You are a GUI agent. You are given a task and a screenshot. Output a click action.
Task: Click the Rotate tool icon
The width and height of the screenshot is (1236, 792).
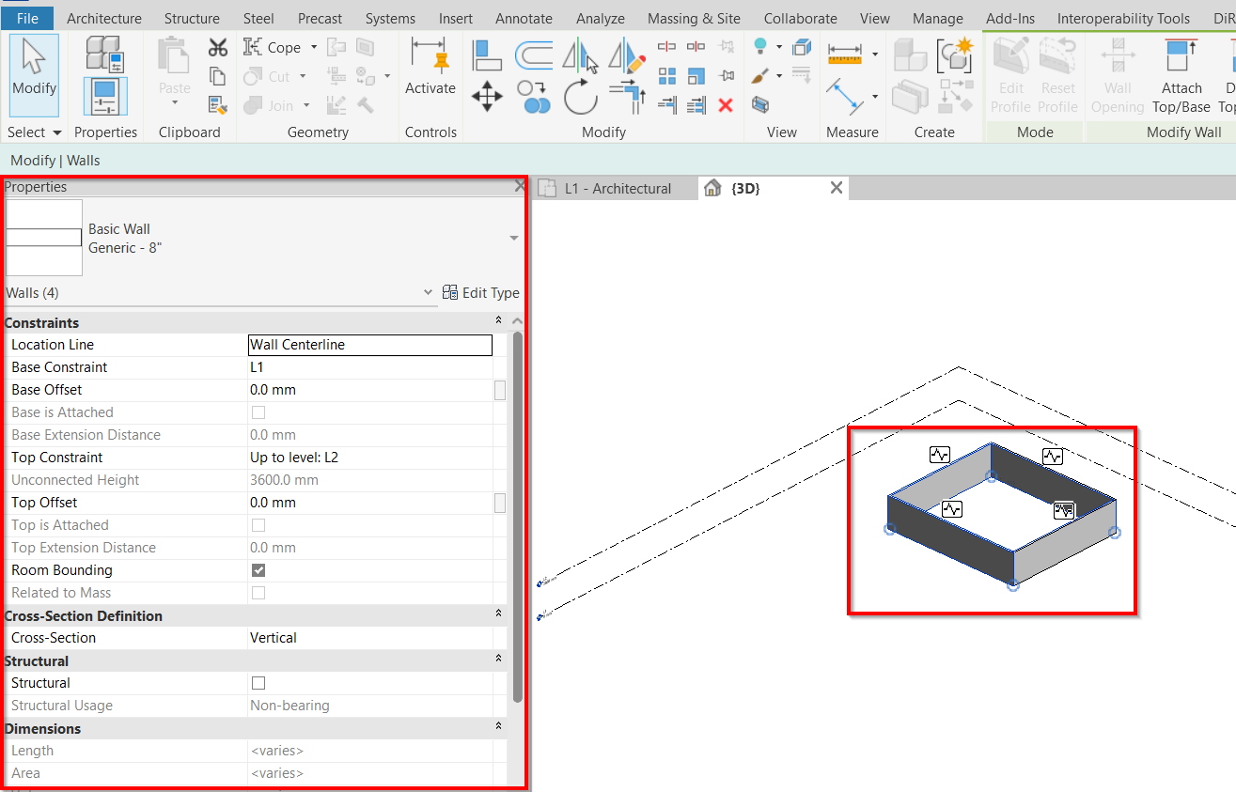(x=581, y=97)
